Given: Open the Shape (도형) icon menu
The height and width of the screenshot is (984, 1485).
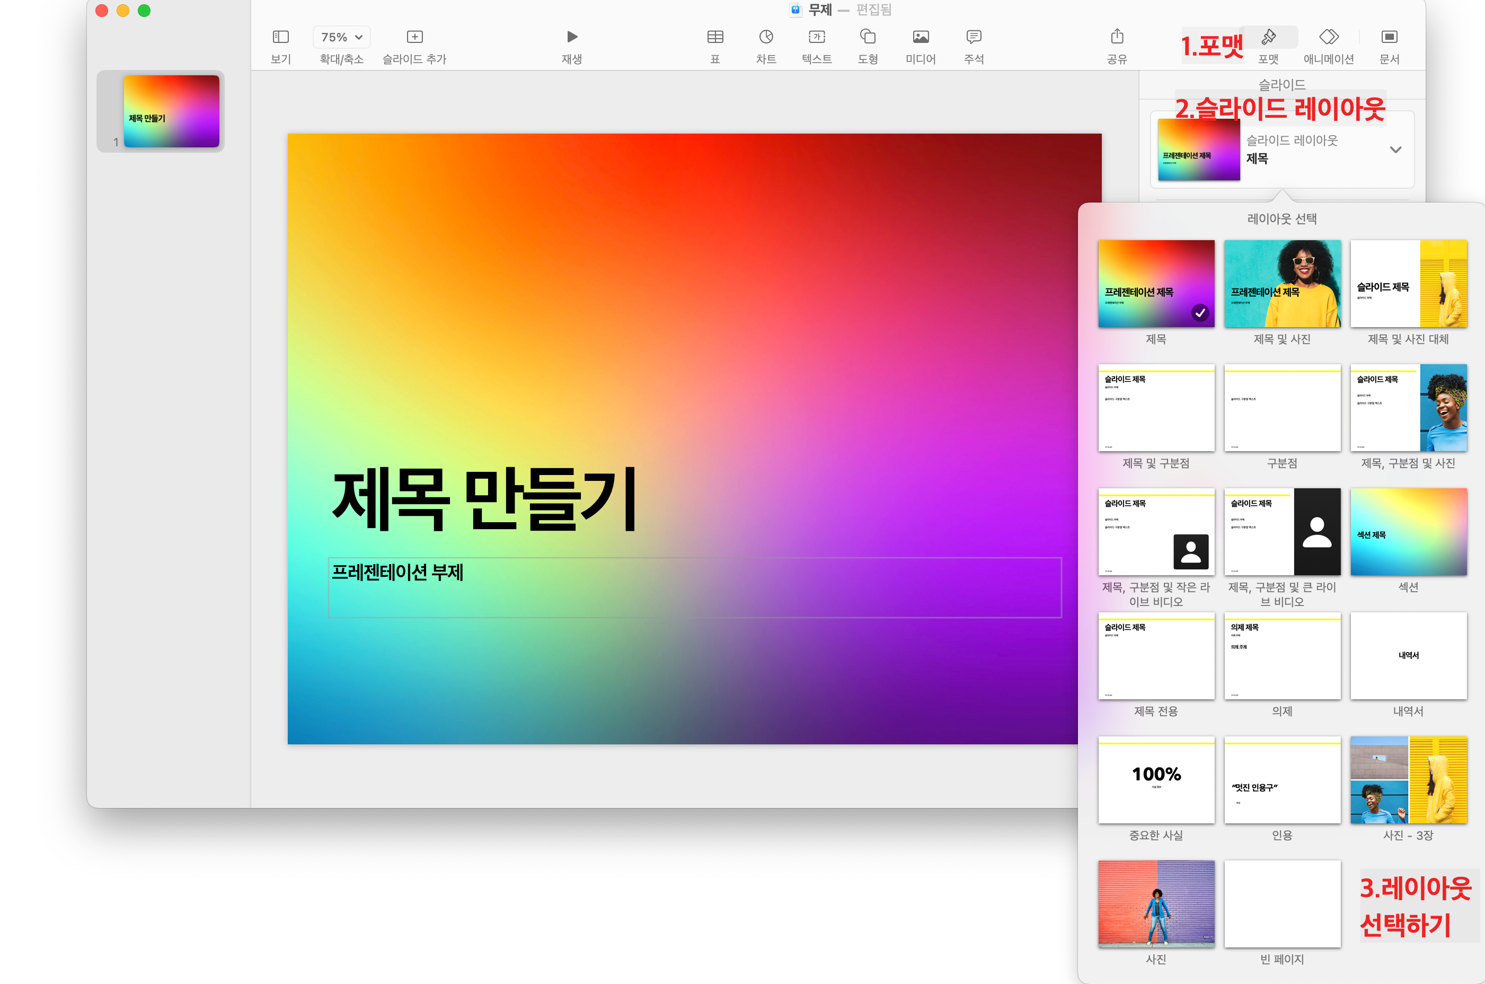Looking at the screenshot, I should coord(868,37).
